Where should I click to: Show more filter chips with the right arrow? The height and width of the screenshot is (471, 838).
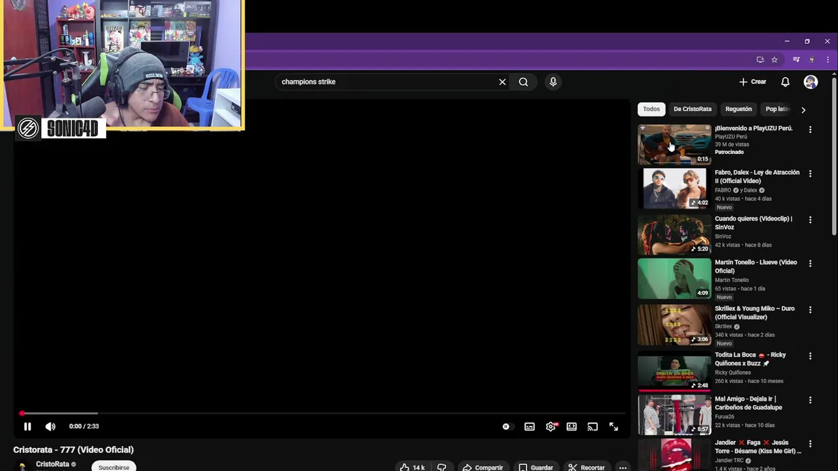click(803, 110)
